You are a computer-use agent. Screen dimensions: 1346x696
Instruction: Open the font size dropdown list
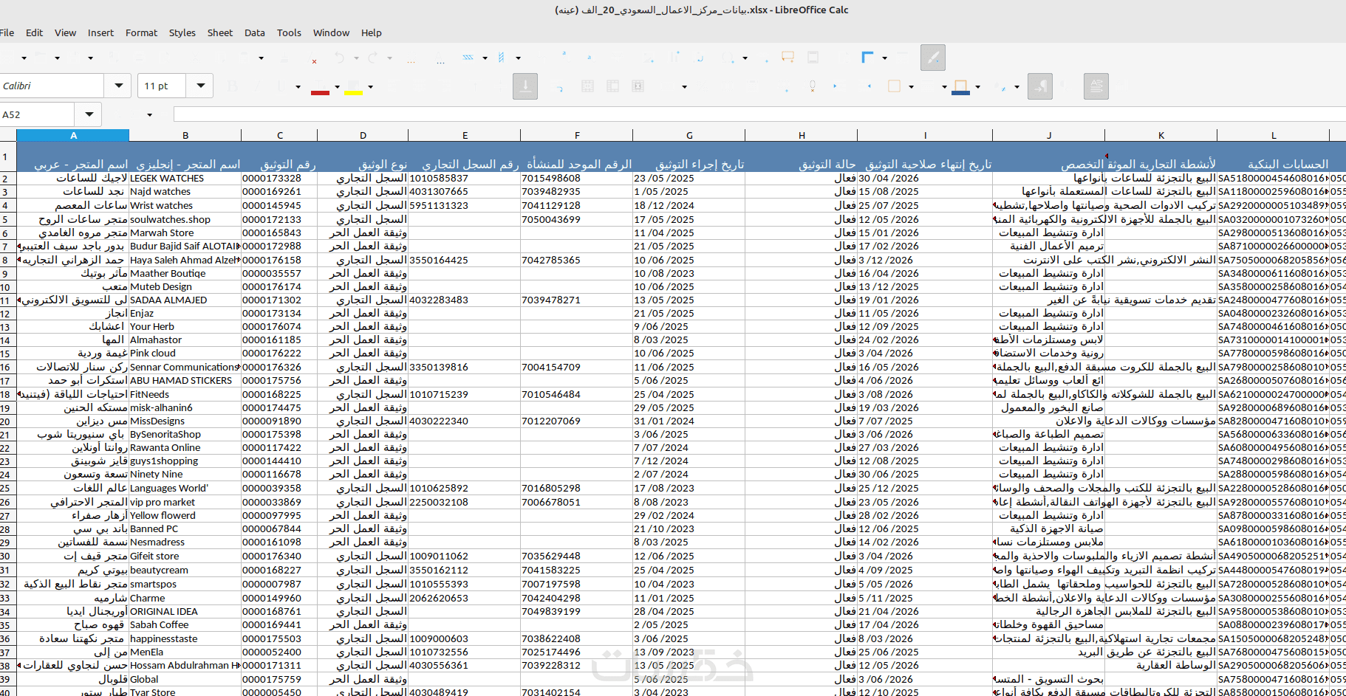point(200,86)
